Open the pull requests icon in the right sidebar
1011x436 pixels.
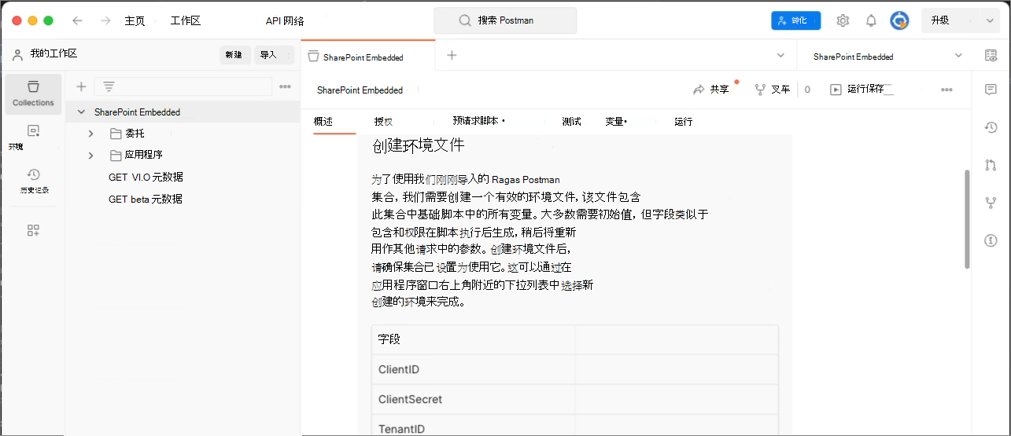[991, 165]
